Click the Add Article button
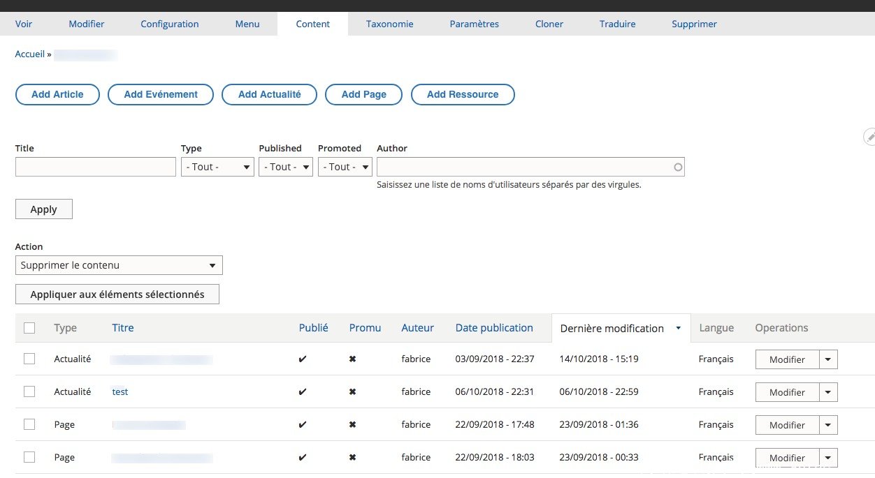 pos(57,94)
